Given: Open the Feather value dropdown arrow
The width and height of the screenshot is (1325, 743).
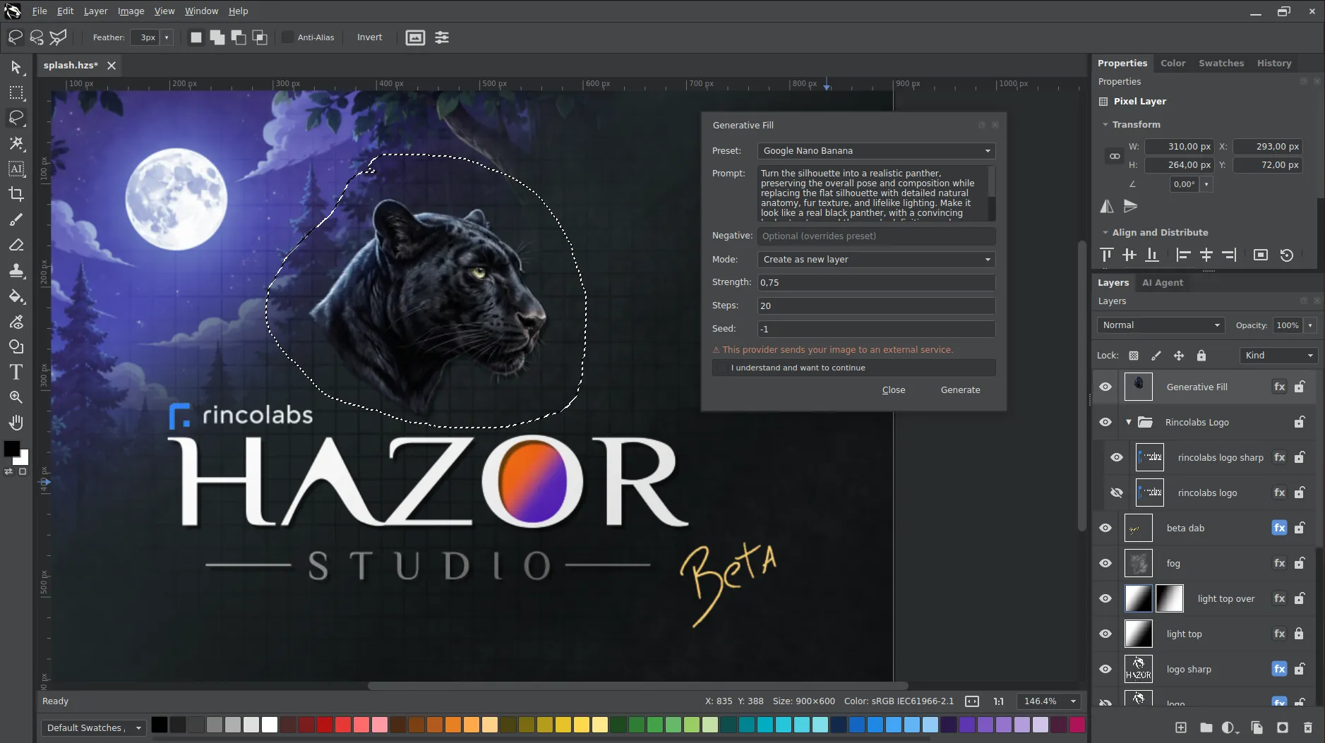Looking at the screenshot, I should 167,37.
